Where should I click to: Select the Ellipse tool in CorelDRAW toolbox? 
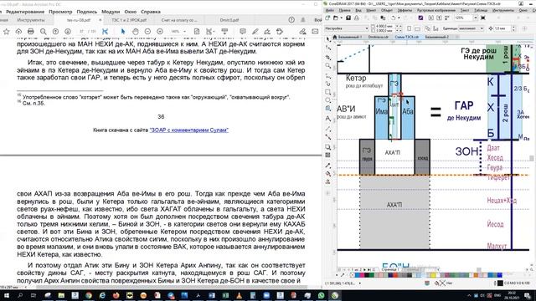328,100
